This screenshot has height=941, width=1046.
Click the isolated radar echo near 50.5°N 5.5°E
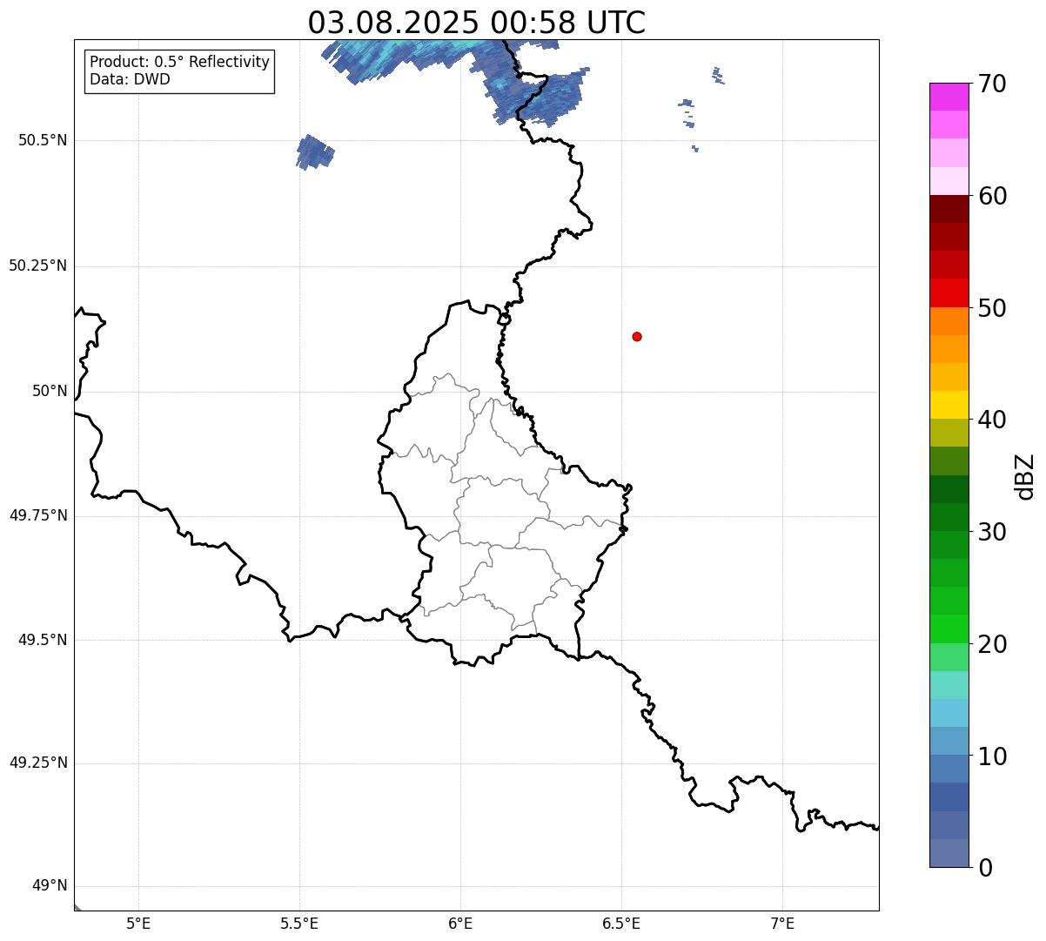[x=314, y=152]
